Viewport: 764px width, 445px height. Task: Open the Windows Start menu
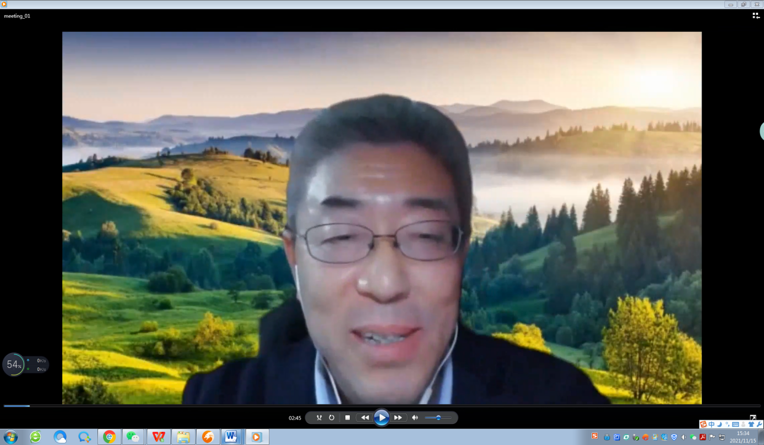(10, 437)
